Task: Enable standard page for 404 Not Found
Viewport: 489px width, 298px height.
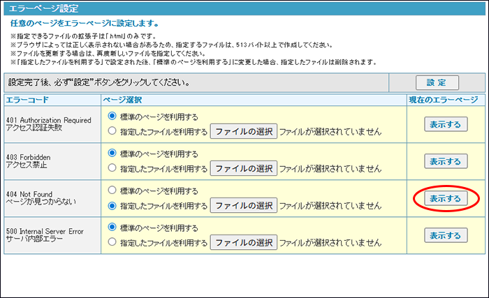Action: (x=112, y=191)
